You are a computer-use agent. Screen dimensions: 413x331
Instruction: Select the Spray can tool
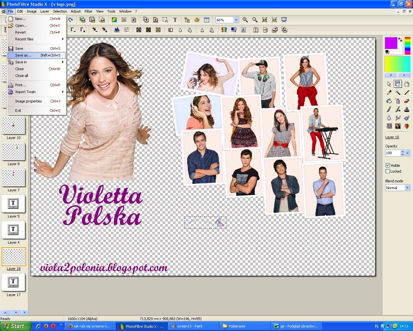[x=398, y=101]
